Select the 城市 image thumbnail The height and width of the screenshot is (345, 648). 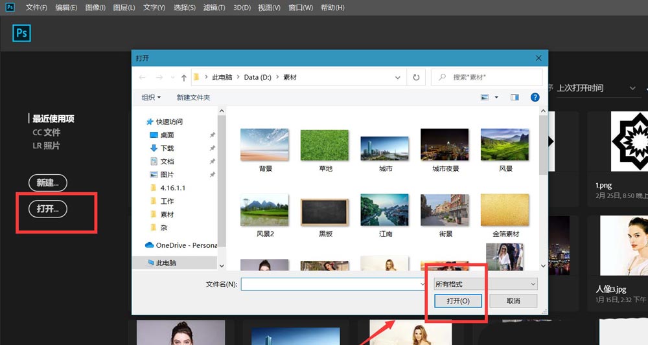385,150
